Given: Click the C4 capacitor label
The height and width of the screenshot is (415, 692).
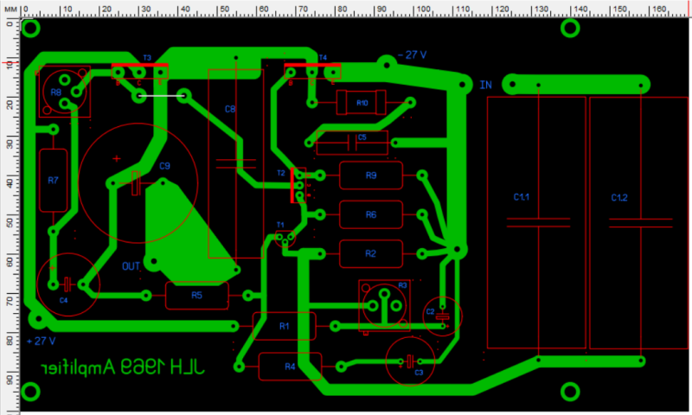Looking at the screenshot, I should [x=63, y=300].
